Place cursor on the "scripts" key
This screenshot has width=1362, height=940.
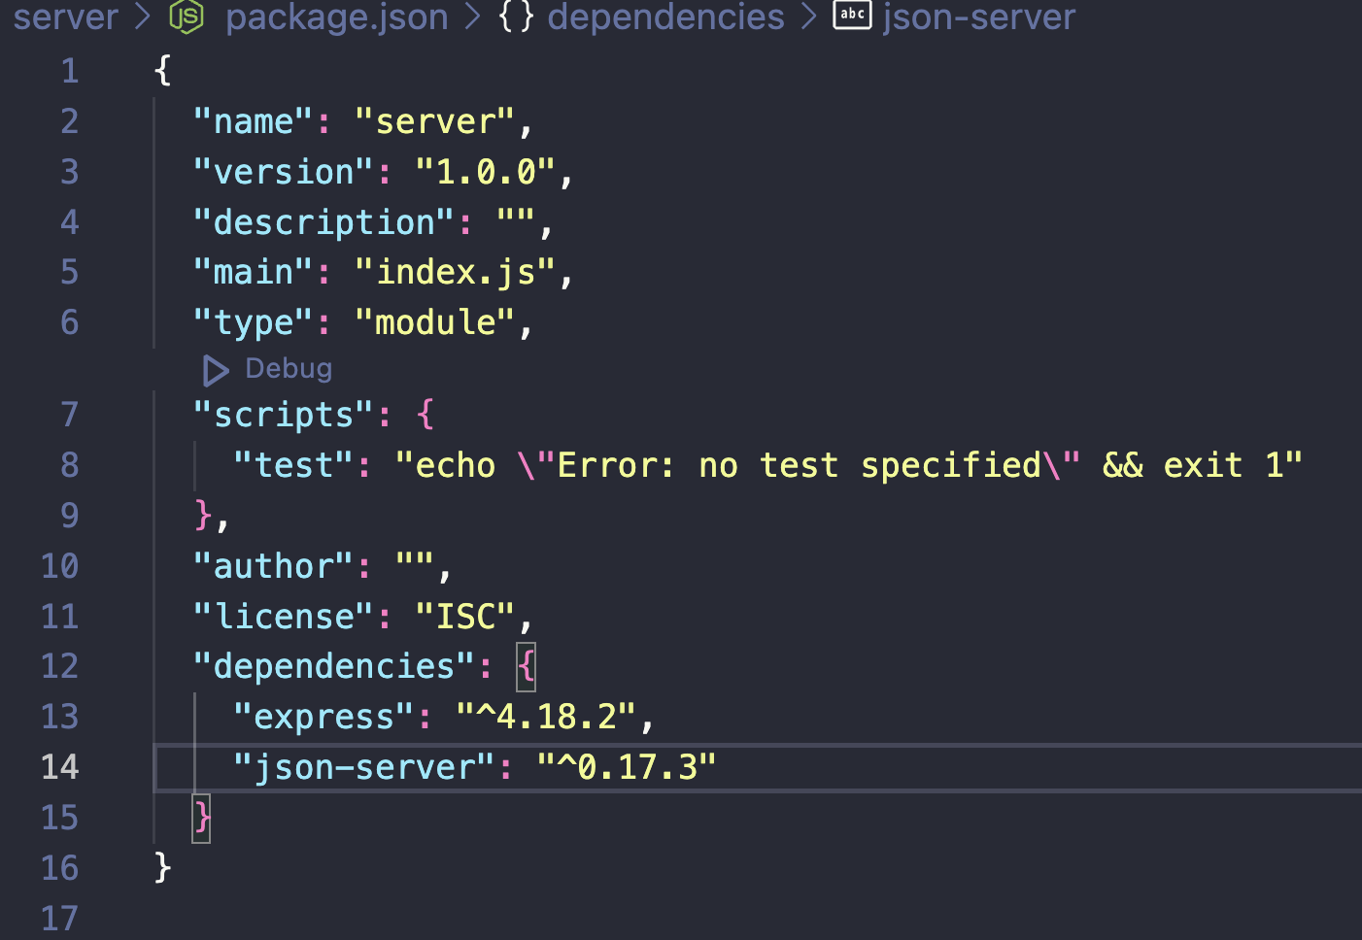point(283,415)
